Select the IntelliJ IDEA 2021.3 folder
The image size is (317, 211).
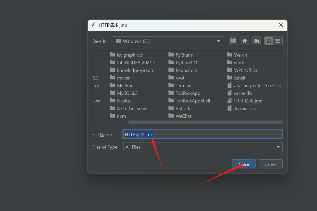pos(133,62)
